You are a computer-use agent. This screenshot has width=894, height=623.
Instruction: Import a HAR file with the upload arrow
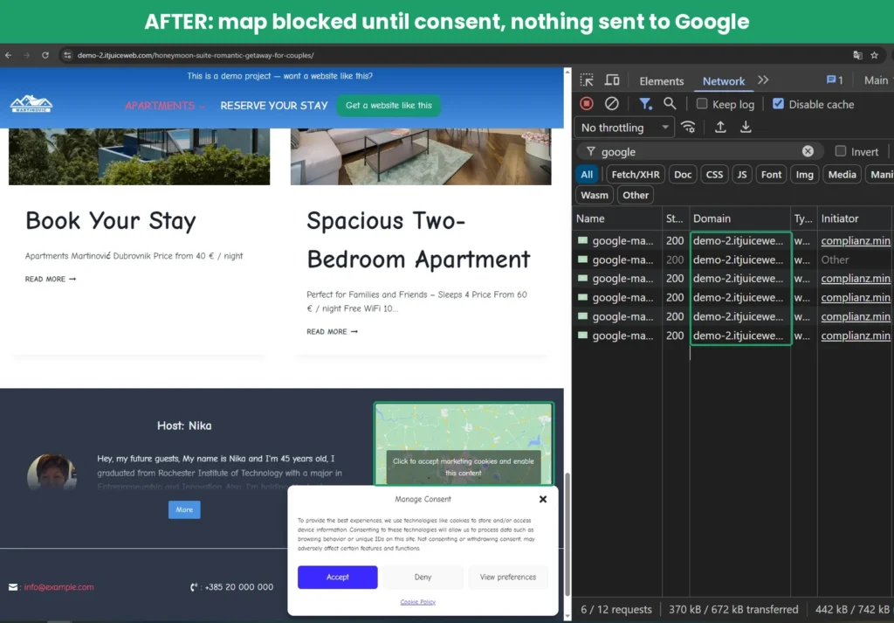(x=720, y=128)
